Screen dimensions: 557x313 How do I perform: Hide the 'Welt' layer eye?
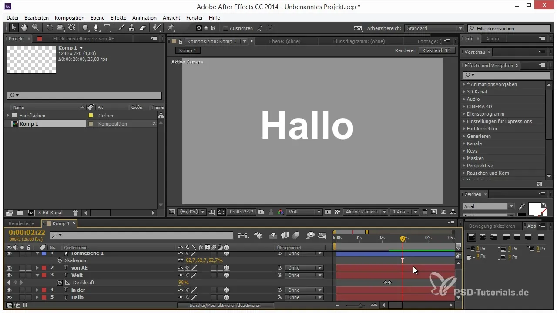tap(9, 275)
